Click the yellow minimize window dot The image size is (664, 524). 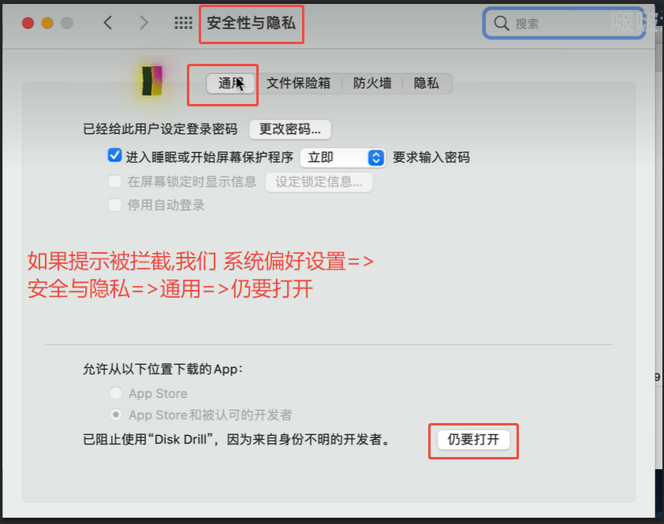point(47,23)
